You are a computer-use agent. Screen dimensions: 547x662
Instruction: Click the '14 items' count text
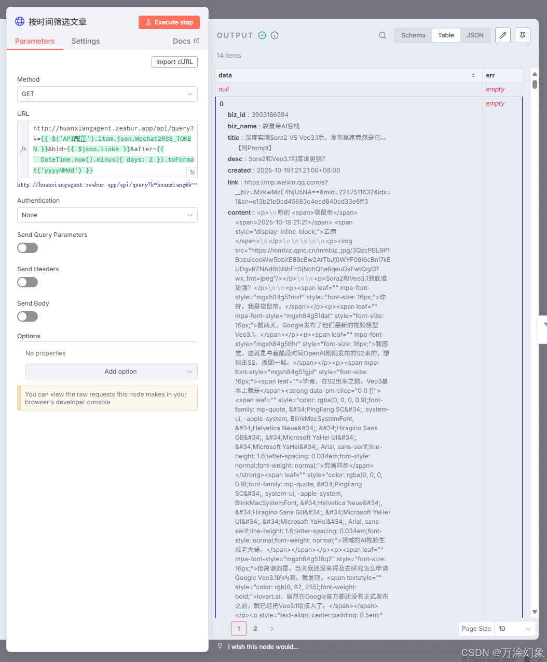[x=229, y=56]
